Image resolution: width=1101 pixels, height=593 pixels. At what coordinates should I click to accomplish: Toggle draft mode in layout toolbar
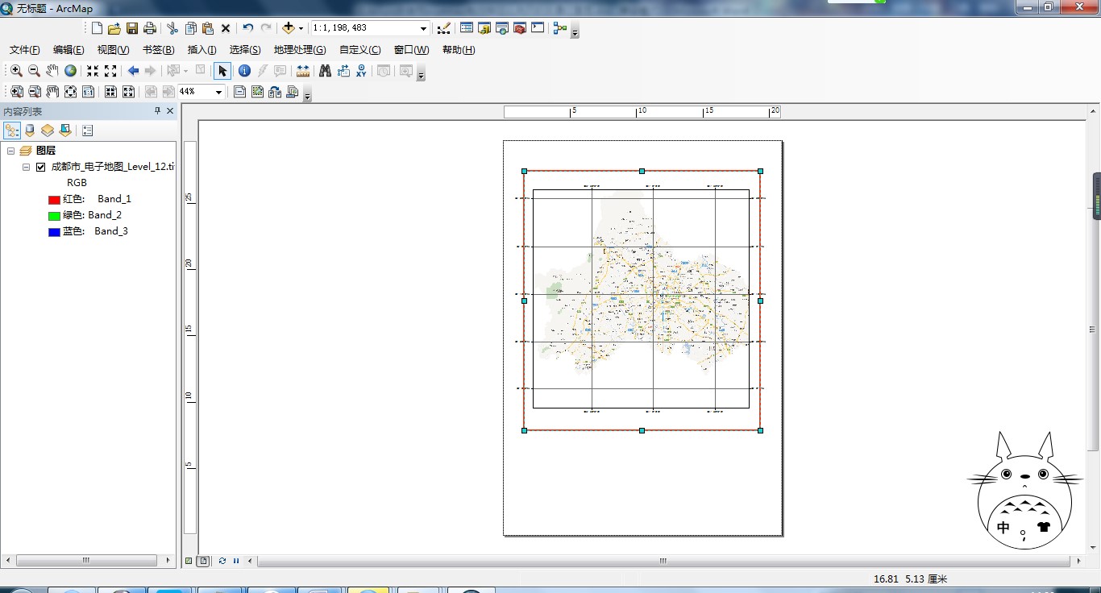point(239,92)
